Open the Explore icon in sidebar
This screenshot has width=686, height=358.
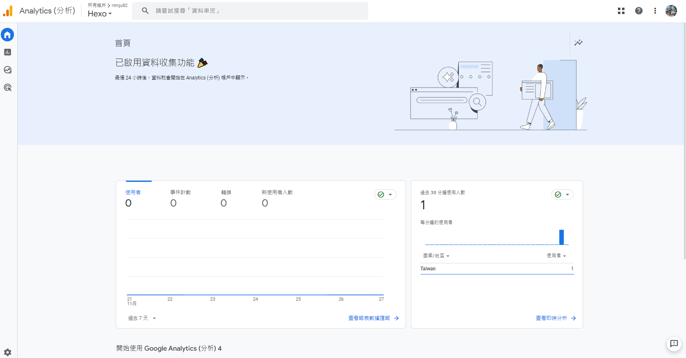pos(7,70)
